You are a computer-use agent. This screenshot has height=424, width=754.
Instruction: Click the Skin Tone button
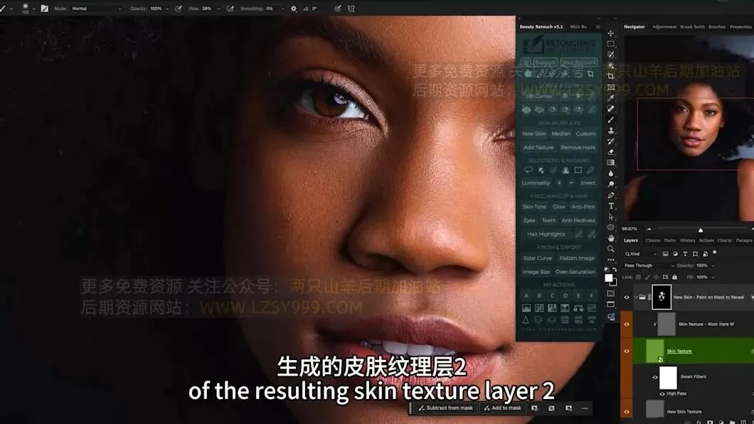click(534, 206)
